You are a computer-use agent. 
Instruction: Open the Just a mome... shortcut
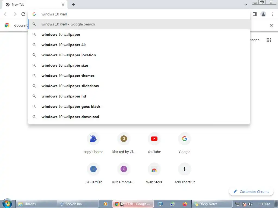124,173
